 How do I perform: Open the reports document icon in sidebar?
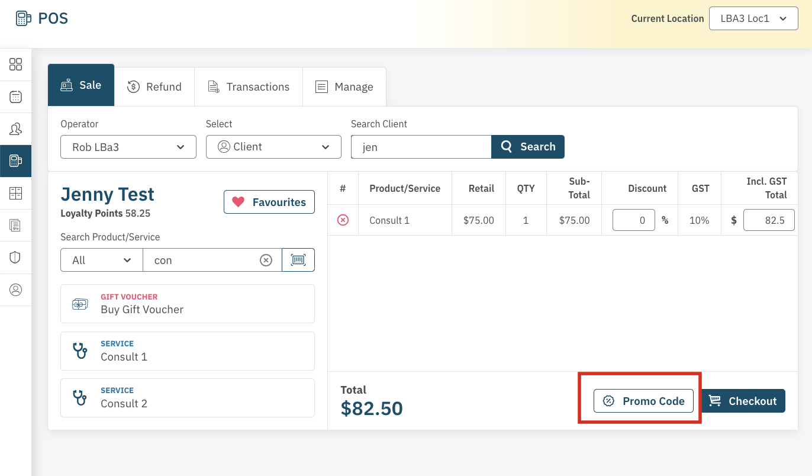[x=16, y=226]
